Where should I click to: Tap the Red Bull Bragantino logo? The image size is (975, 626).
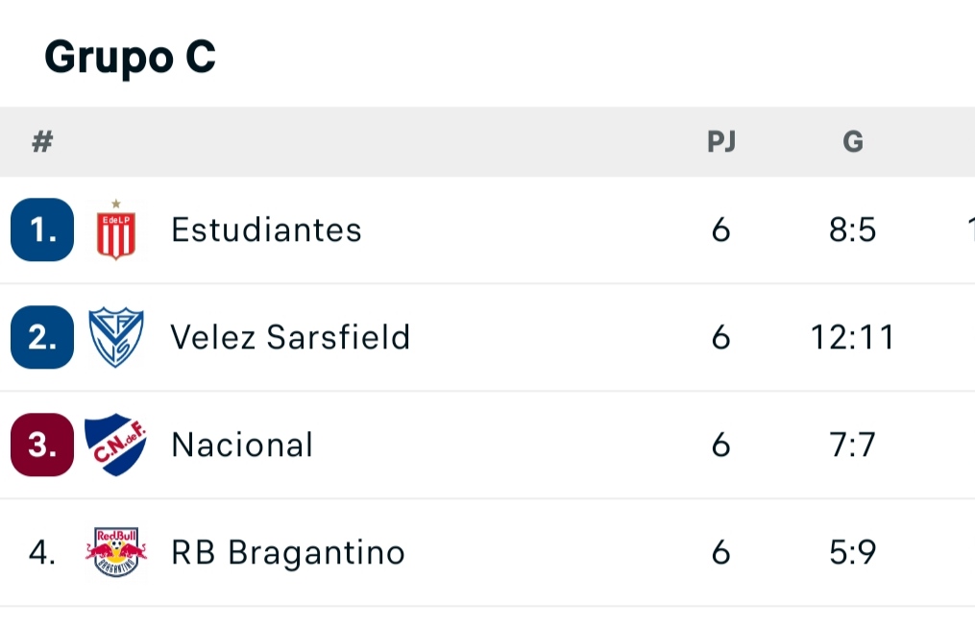[x=115, y=552]
